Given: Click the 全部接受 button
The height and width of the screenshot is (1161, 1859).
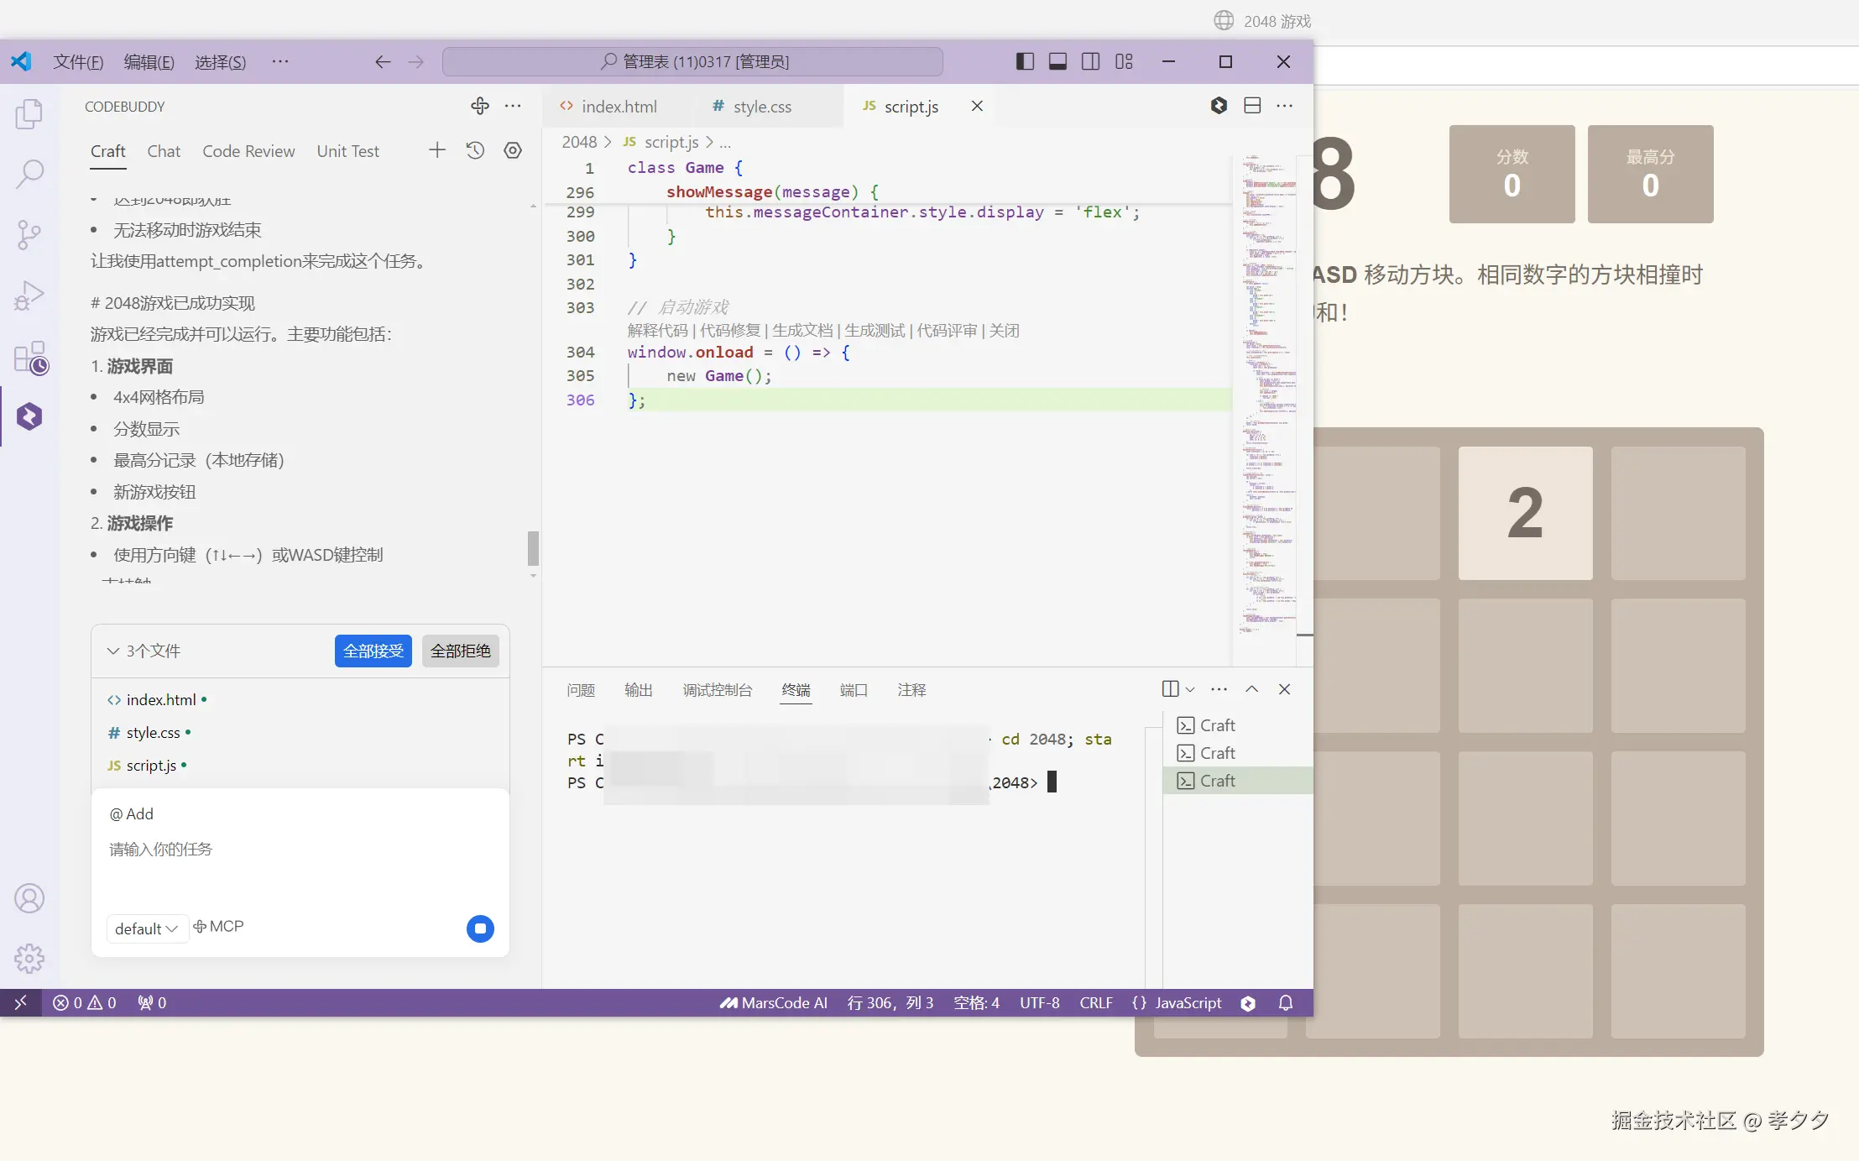Looking at the screenshot, I should pos(373,651).
